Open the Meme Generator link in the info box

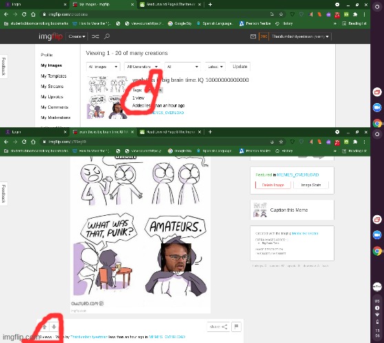pos(305,234)
